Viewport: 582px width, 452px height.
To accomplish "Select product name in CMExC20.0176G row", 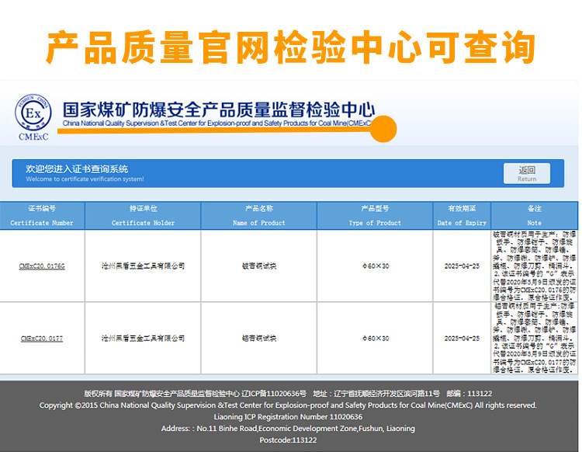I will [259, 266].
